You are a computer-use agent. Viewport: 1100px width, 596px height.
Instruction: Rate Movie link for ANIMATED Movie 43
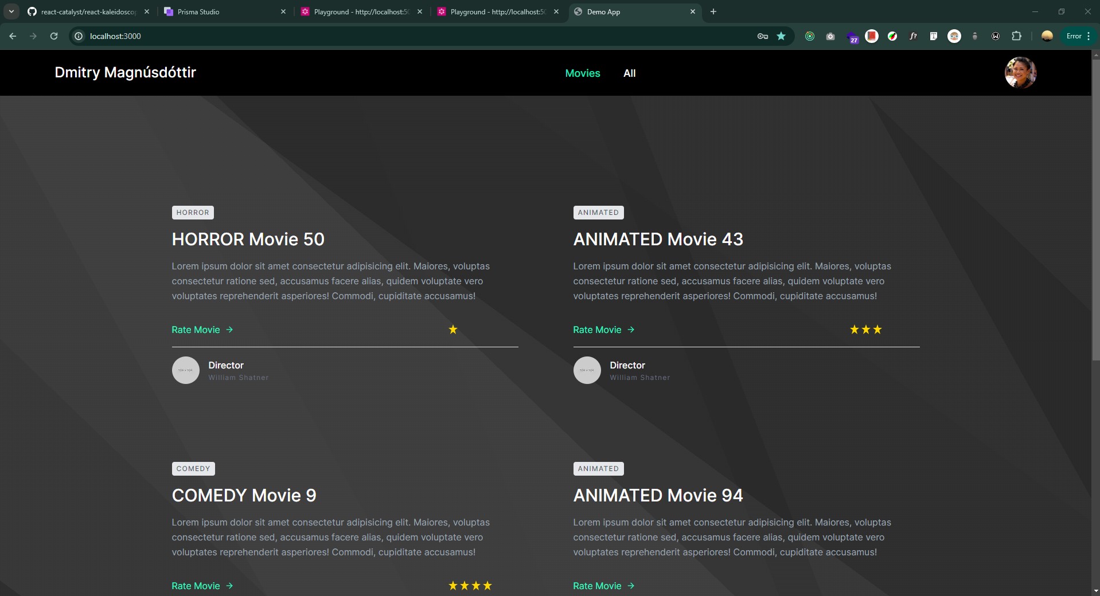(x=604, y=330)
